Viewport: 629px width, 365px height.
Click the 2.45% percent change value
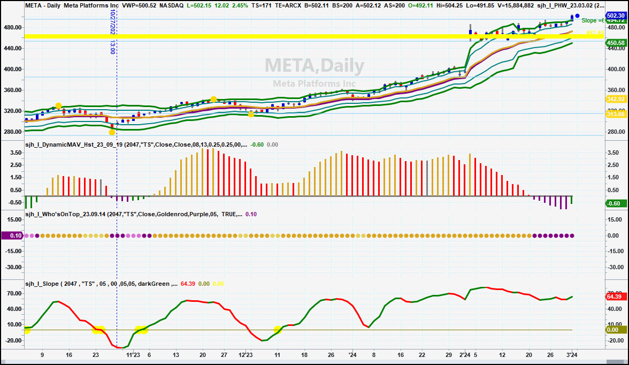(x=240, y=6)
